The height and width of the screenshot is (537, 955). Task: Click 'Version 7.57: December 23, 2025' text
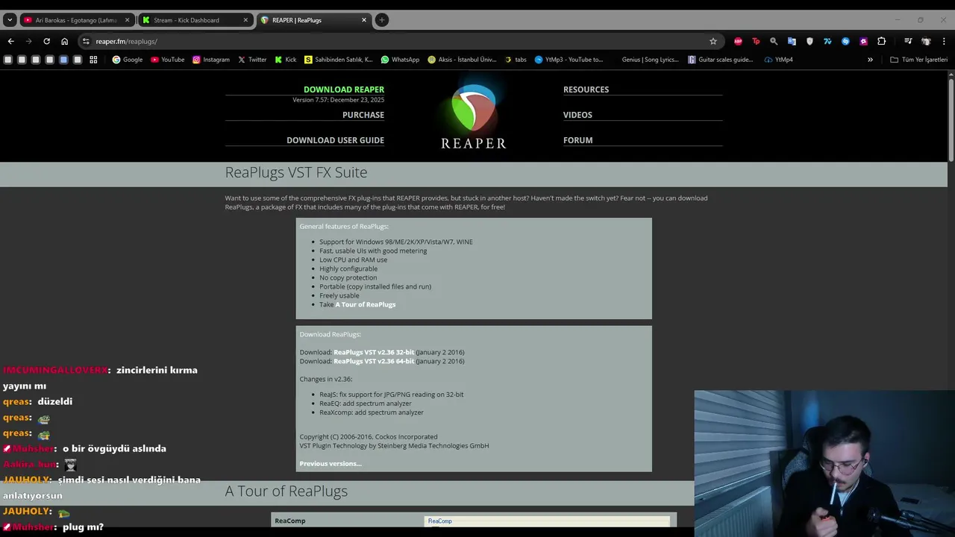point(339,100)
